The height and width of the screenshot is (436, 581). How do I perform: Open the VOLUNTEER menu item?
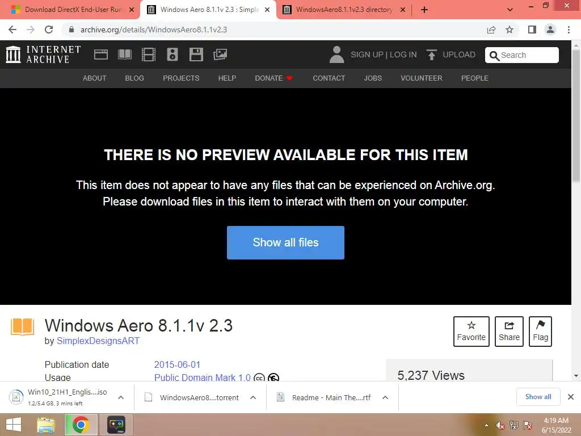tap(422, 78)
